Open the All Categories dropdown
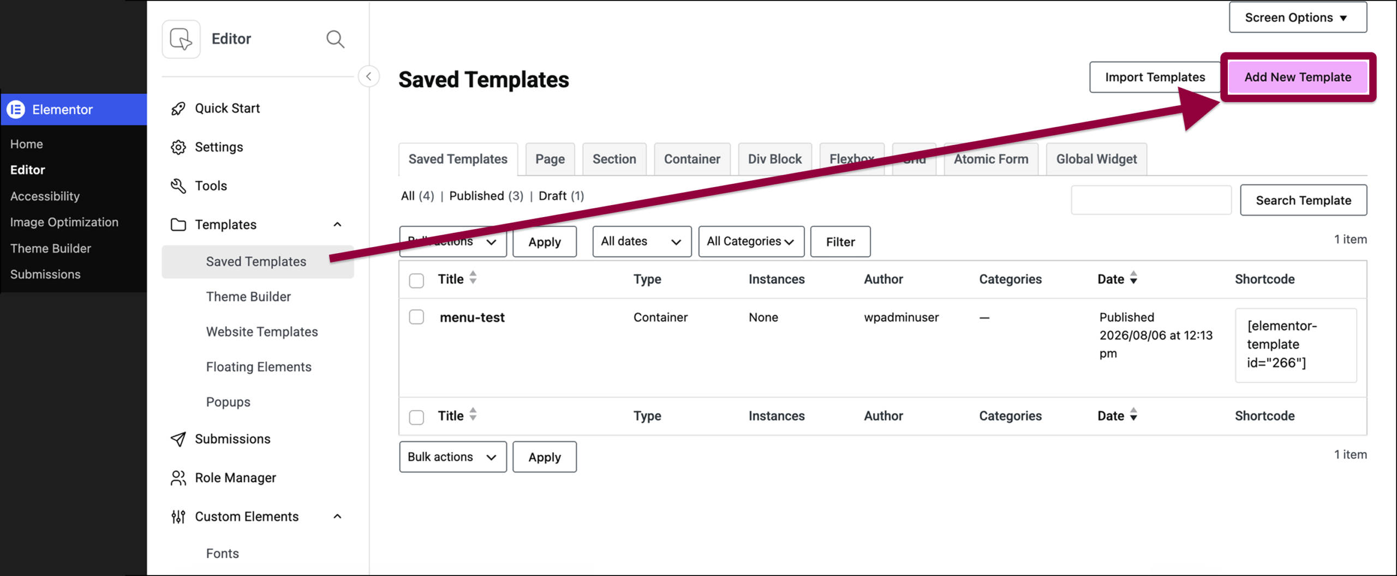This screenshot has width=1397, height=576. tap(751, 242)
